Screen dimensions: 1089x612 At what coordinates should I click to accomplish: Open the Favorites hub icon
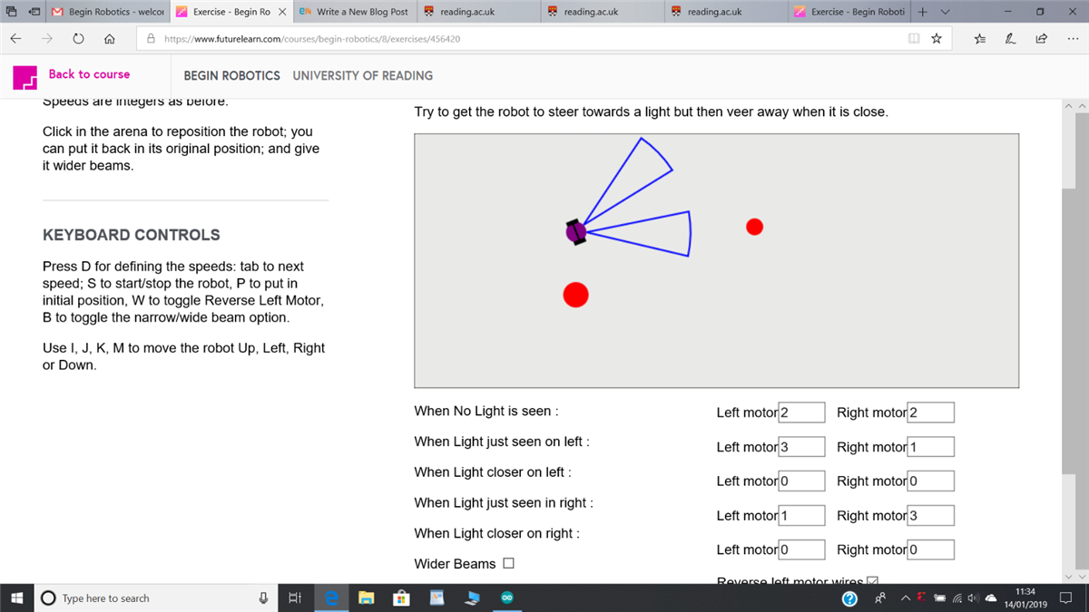(980, 39)
